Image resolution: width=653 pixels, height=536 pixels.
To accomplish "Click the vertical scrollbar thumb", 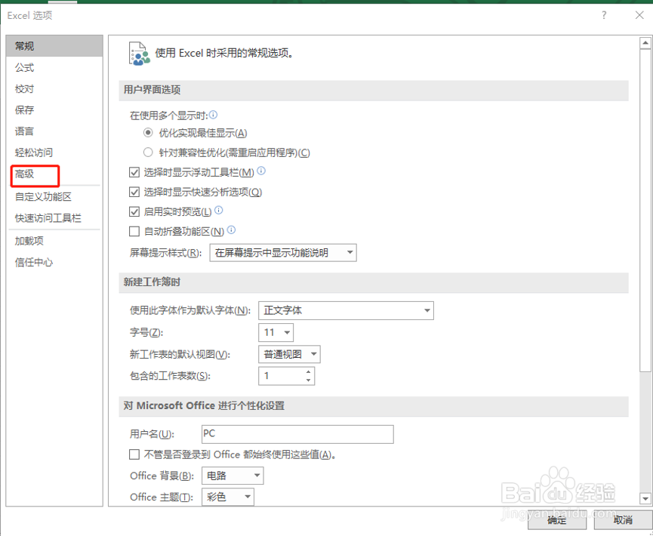I will (x=645, y=211).
